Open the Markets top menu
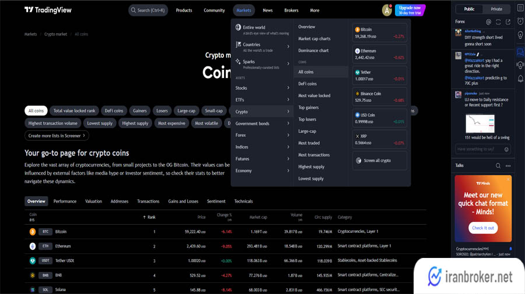 coord(244,10)
